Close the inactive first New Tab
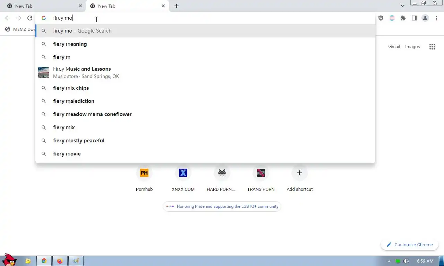This screenshot has width=444, height=266. (x=80, y=6)
